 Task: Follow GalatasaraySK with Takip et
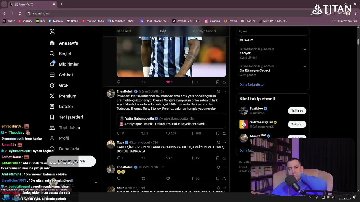(x=297, y=124)
